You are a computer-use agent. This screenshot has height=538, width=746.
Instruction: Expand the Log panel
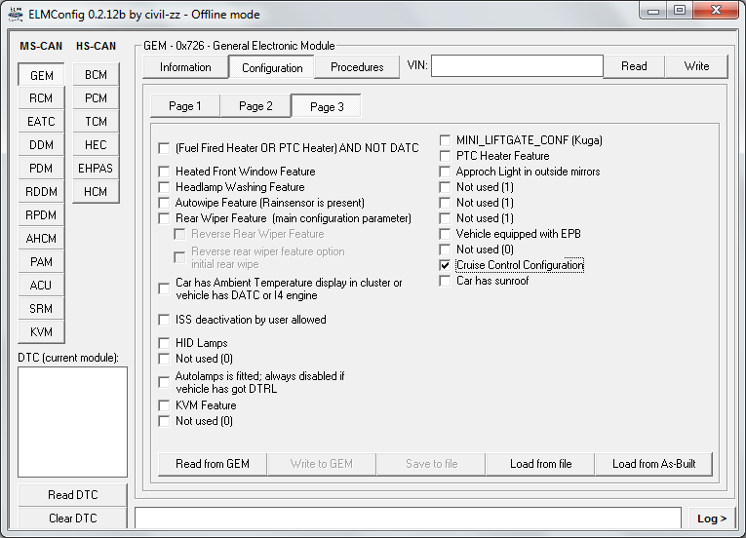pos(712,519)
